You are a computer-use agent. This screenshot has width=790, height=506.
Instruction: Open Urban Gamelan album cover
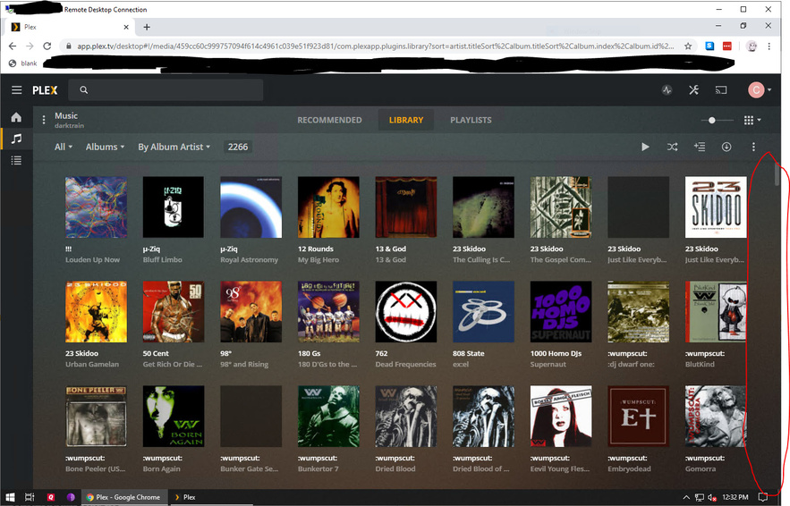tap(97, 312)
